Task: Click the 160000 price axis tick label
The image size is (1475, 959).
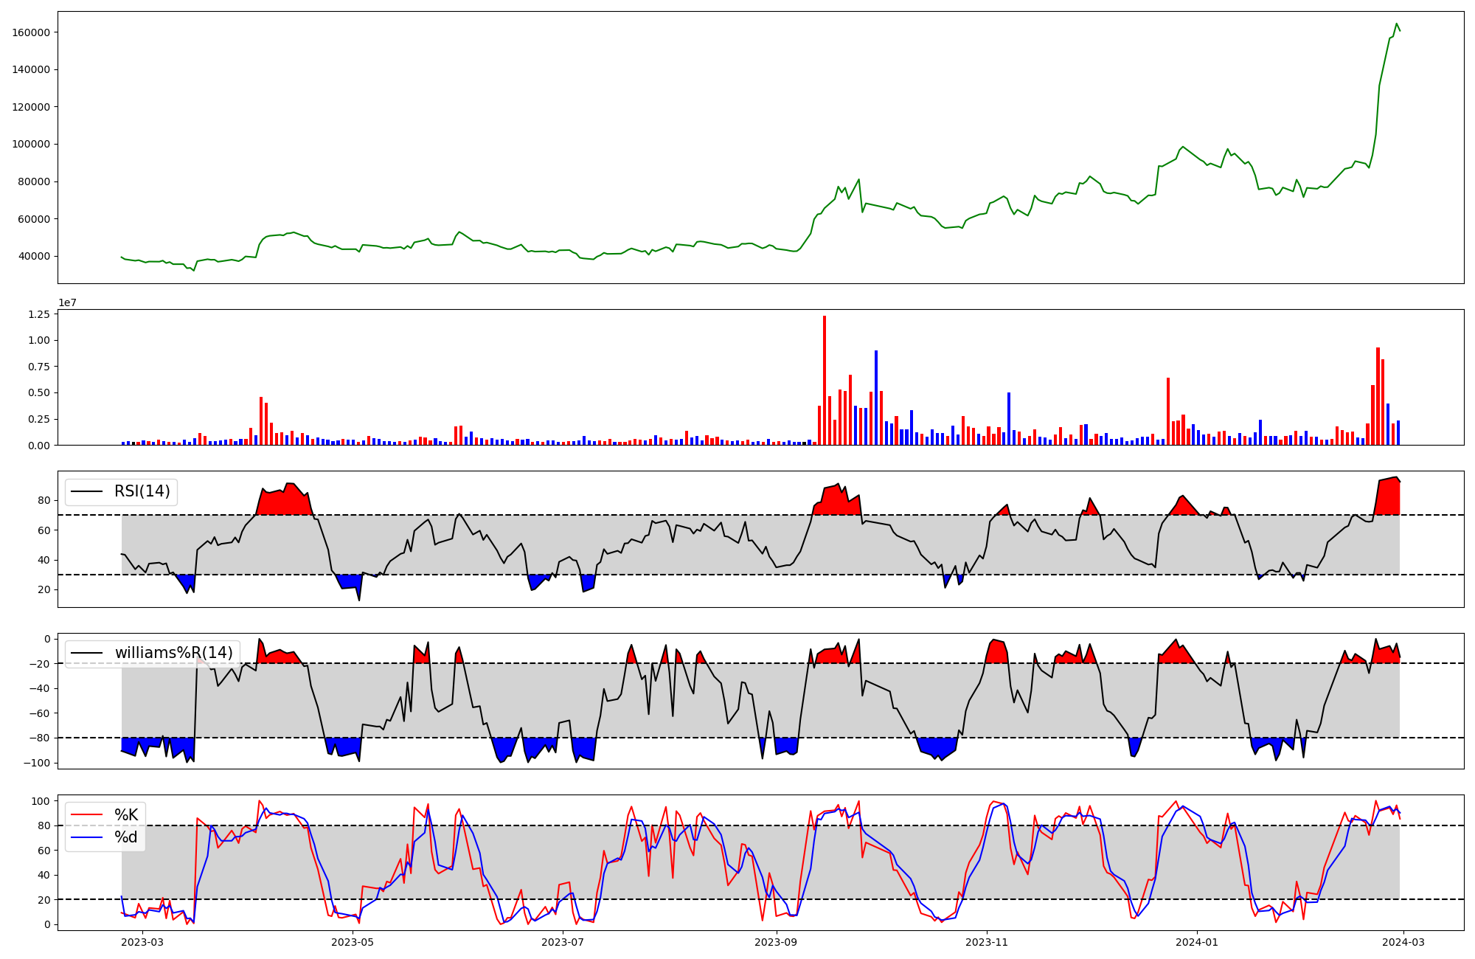Action: [32, 32]
